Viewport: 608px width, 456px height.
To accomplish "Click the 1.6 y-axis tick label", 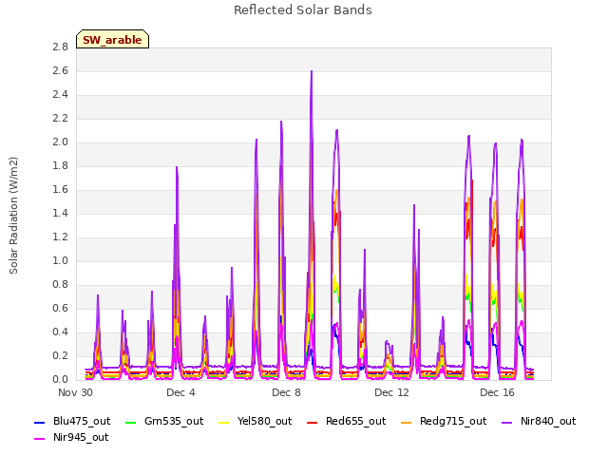I will click(x=61, y=190).
